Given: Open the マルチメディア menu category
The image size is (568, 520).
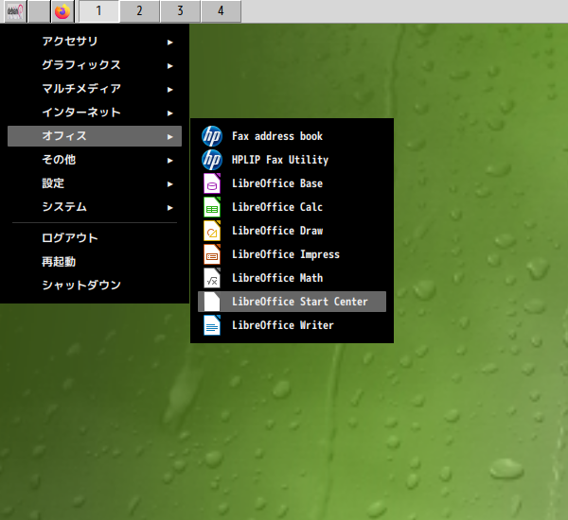Looking at the screenshot, I should click(x=95, y=89).
